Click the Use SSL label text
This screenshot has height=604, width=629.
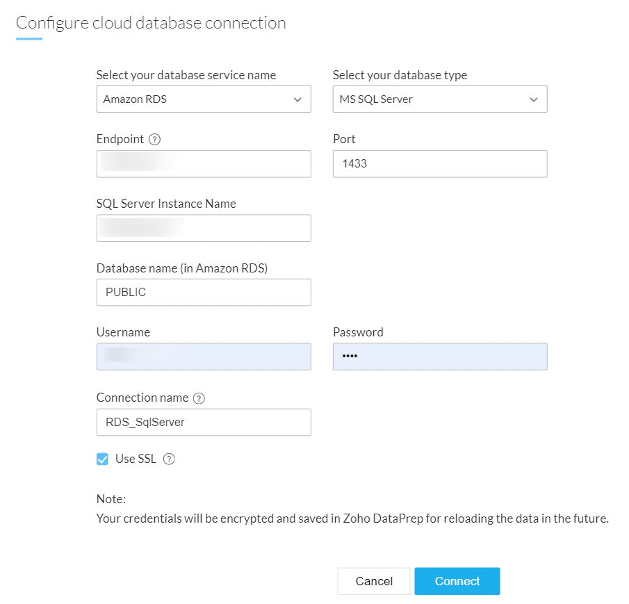[136, 459]
